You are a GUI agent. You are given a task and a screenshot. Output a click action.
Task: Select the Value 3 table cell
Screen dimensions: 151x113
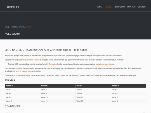[x=93, y=90]
